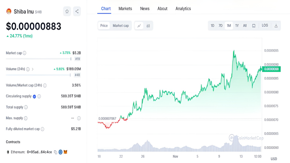290x163 pixels.
Task: Select the All time range button
Action: [x=245, y=26]
